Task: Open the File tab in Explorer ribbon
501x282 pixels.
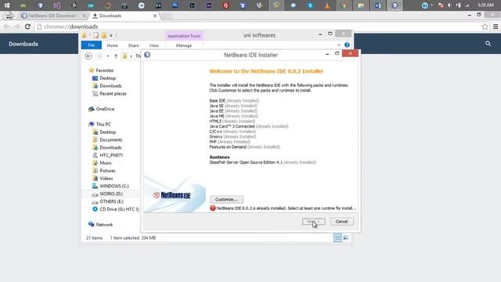Action: [x=92, y=45]
